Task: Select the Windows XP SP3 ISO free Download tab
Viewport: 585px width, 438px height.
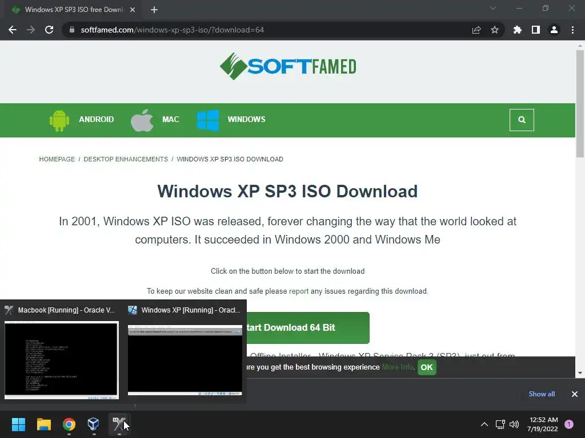Action: click(x=74, y=10)
